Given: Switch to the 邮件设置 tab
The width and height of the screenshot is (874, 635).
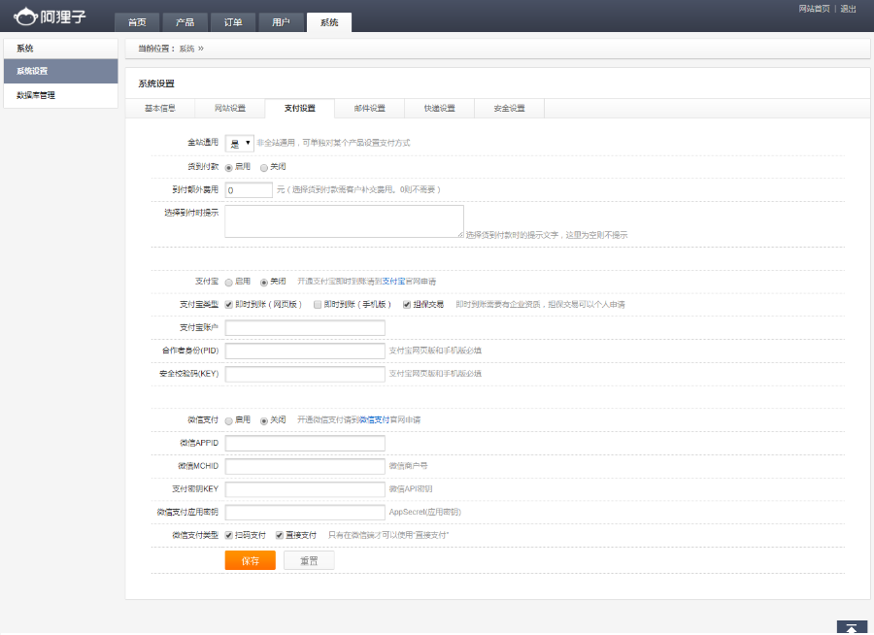Looking at the screenshot, I should click(370, 108).
